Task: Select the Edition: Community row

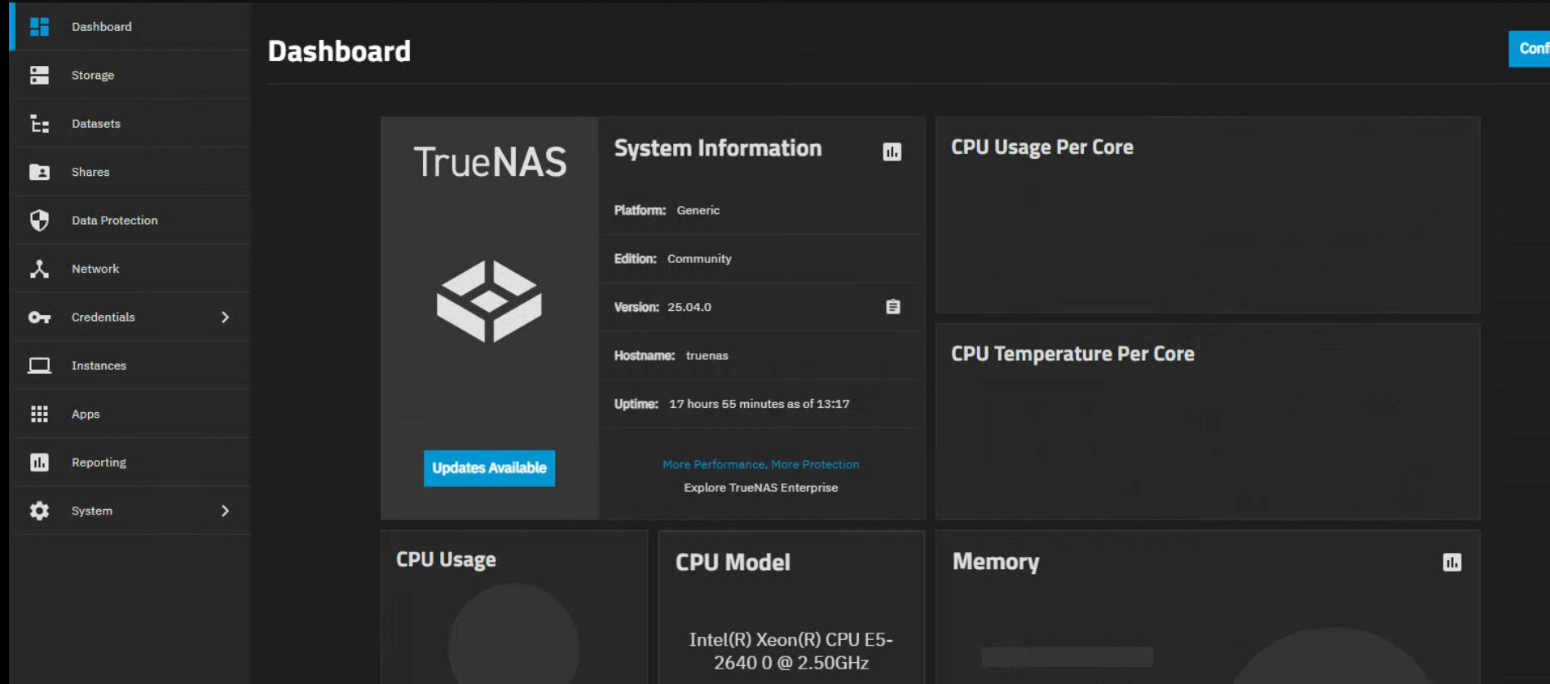Action: click(x=762, y=259)
